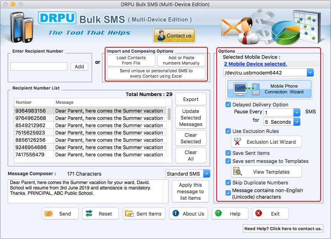
Task: Click the Help button
Action: click(230, 213)
